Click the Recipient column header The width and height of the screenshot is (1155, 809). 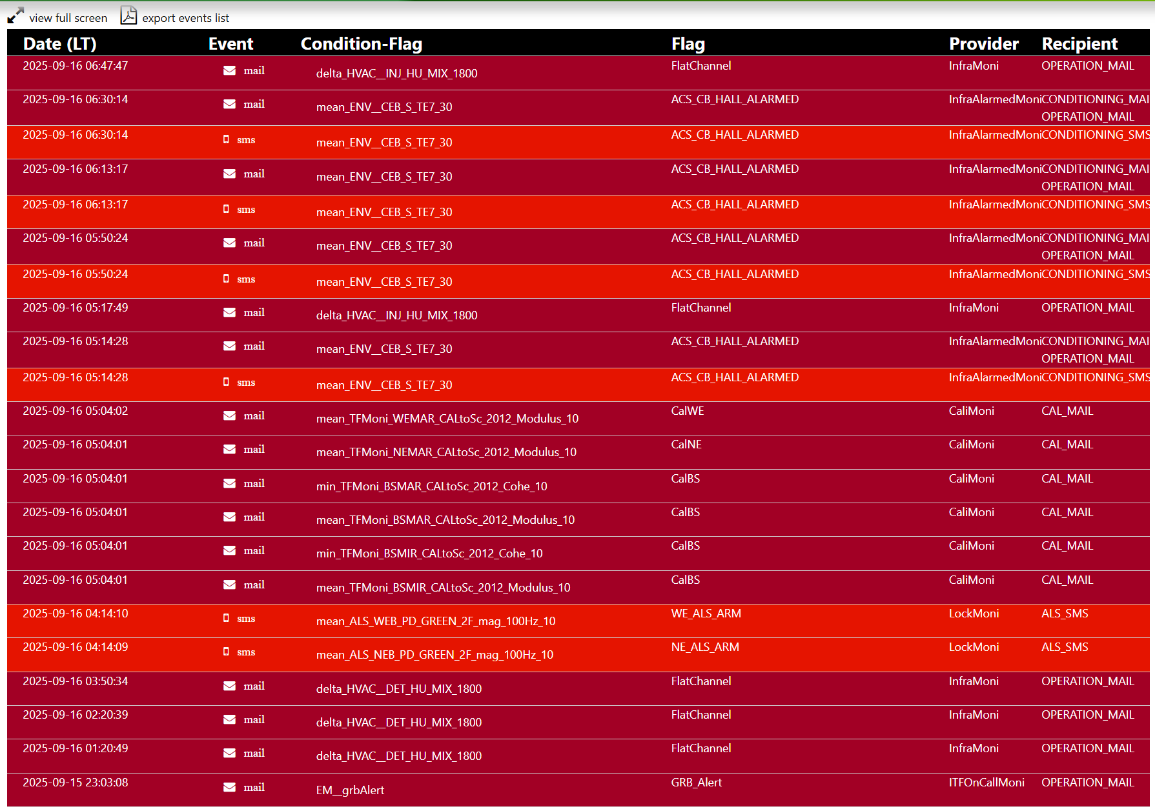(1079, 44)
